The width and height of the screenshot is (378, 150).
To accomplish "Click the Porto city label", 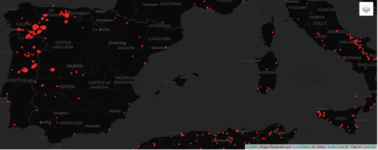I will [8, 52].
